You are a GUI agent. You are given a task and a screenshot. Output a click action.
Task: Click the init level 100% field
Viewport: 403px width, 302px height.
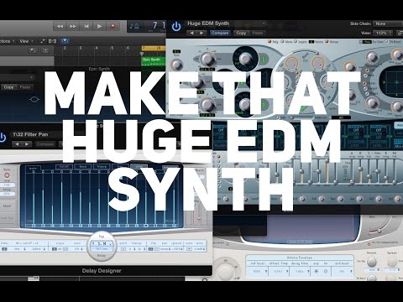click(258, 271)
